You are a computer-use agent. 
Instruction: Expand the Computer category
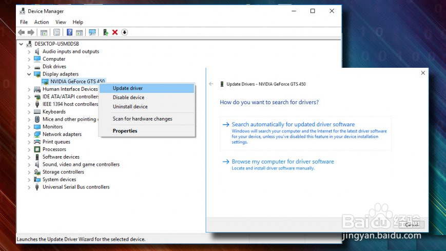29,59
